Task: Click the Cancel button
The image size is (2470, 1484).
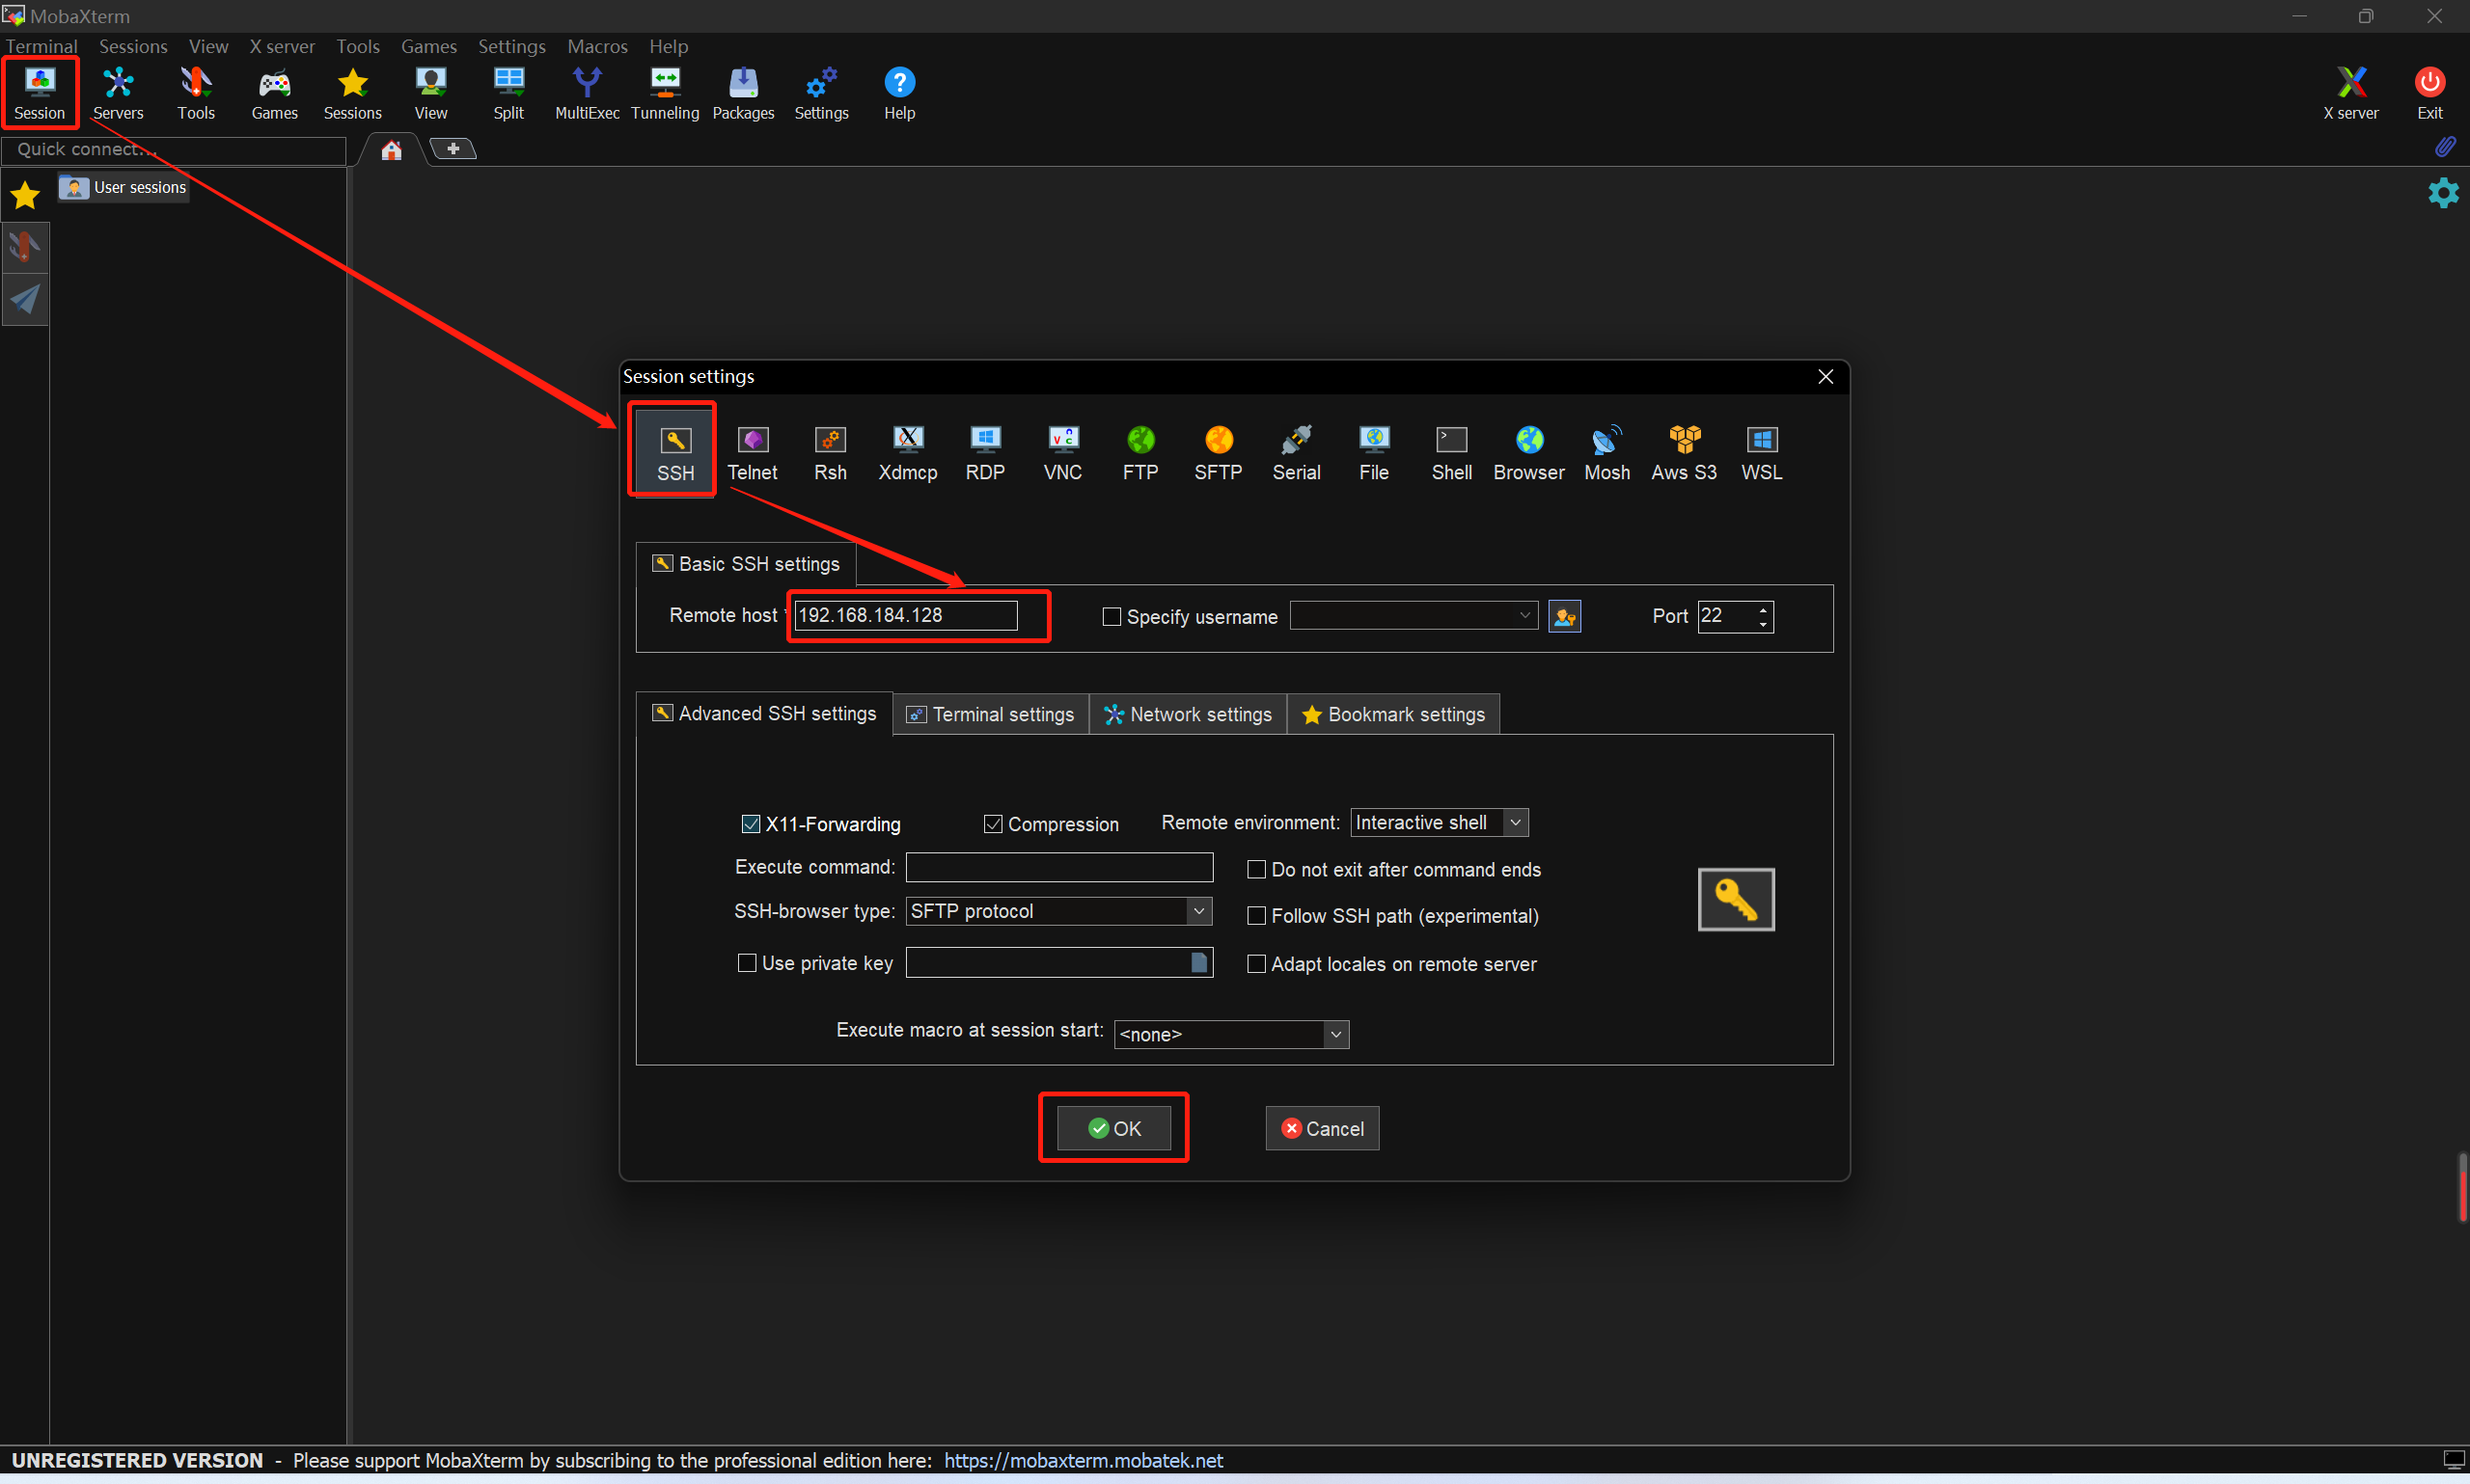Action: 1323,1129
